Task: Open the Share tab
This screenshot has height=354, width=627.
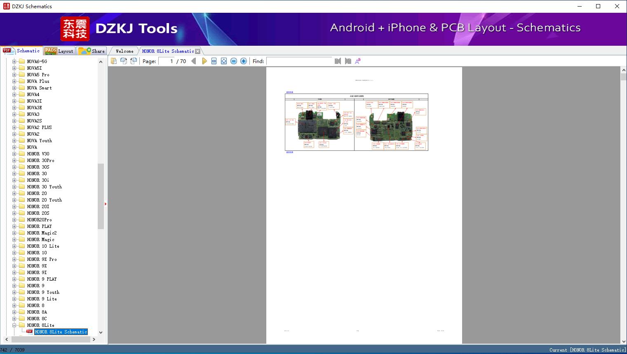Action: 92,51
